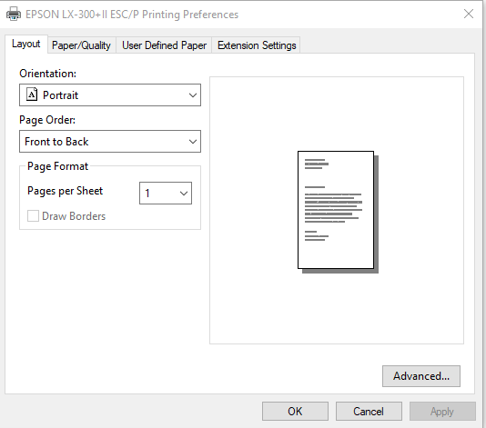The width and height of the screenshot is (486, 428).
Task: Open the Paper/Quality tab
Action: (x=82, y=45)
